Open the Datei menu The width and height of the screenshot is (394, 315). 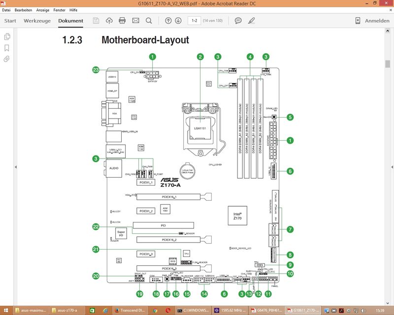tap(6, 10)
